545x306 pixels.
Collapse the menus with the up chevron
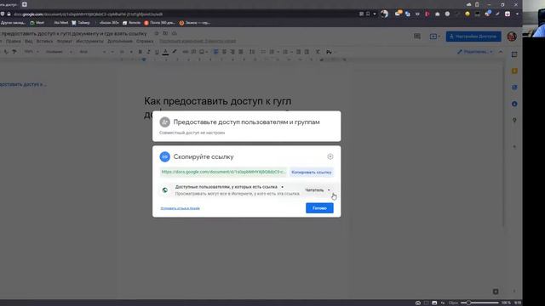pos(501,52)
